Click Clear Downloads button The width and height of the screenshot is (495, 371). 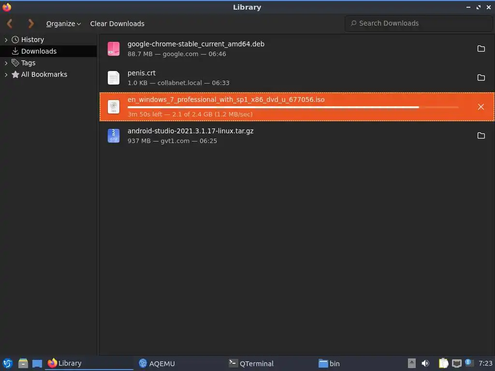[x=117, y=24]
